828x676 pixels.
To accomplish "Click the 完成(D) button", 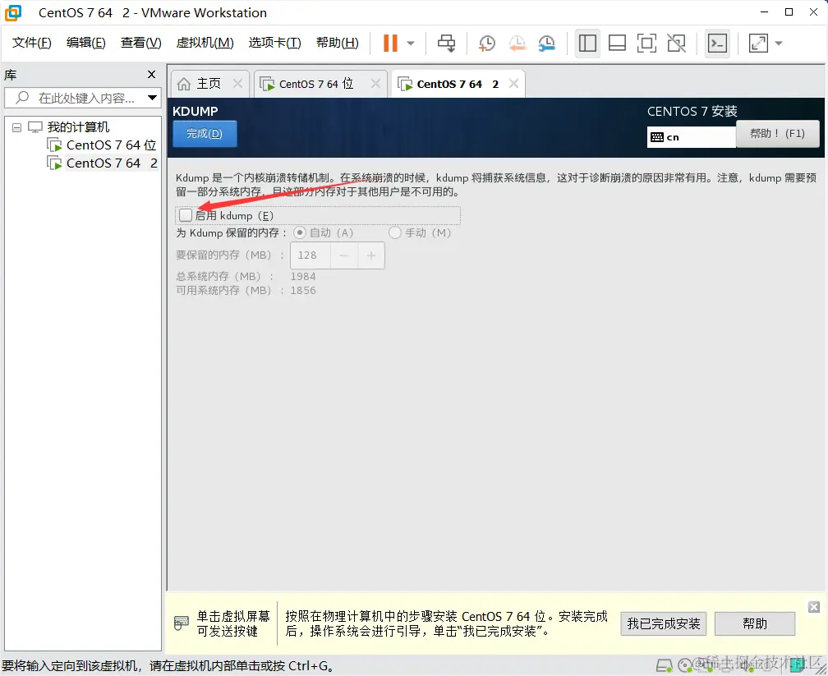I will click(x=205, y=135).
